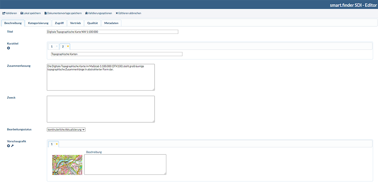The width and height of the screenshot is (378, 183).
Task: Show the Metadaten tab
Action: tap(111, 23)
